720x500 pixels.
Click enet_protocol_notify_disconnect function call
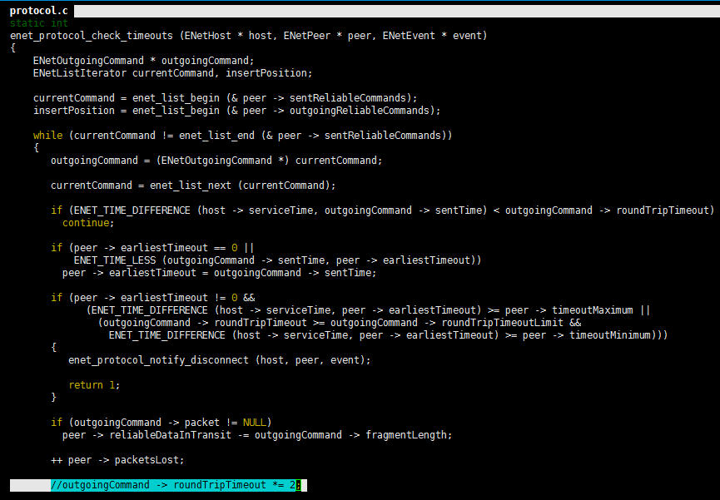pos(158,360)
